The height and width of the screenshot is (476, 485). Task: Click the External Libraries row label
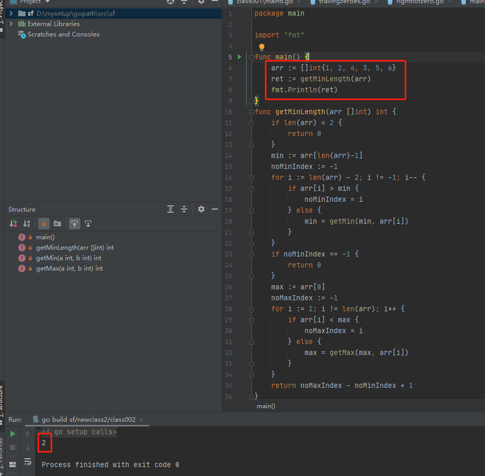tap(54, 24)
